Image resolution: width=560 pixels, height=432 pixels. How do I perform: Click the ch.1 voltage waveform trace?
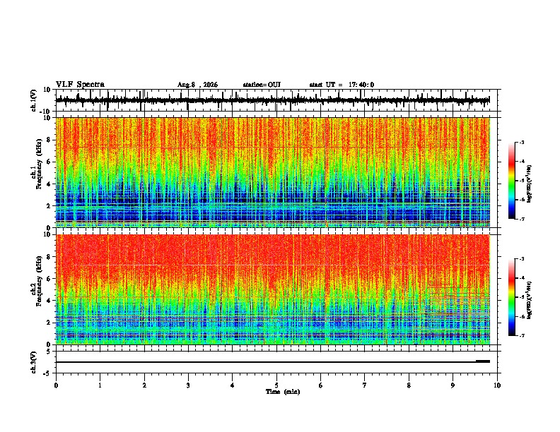click(x=272, y=100)
